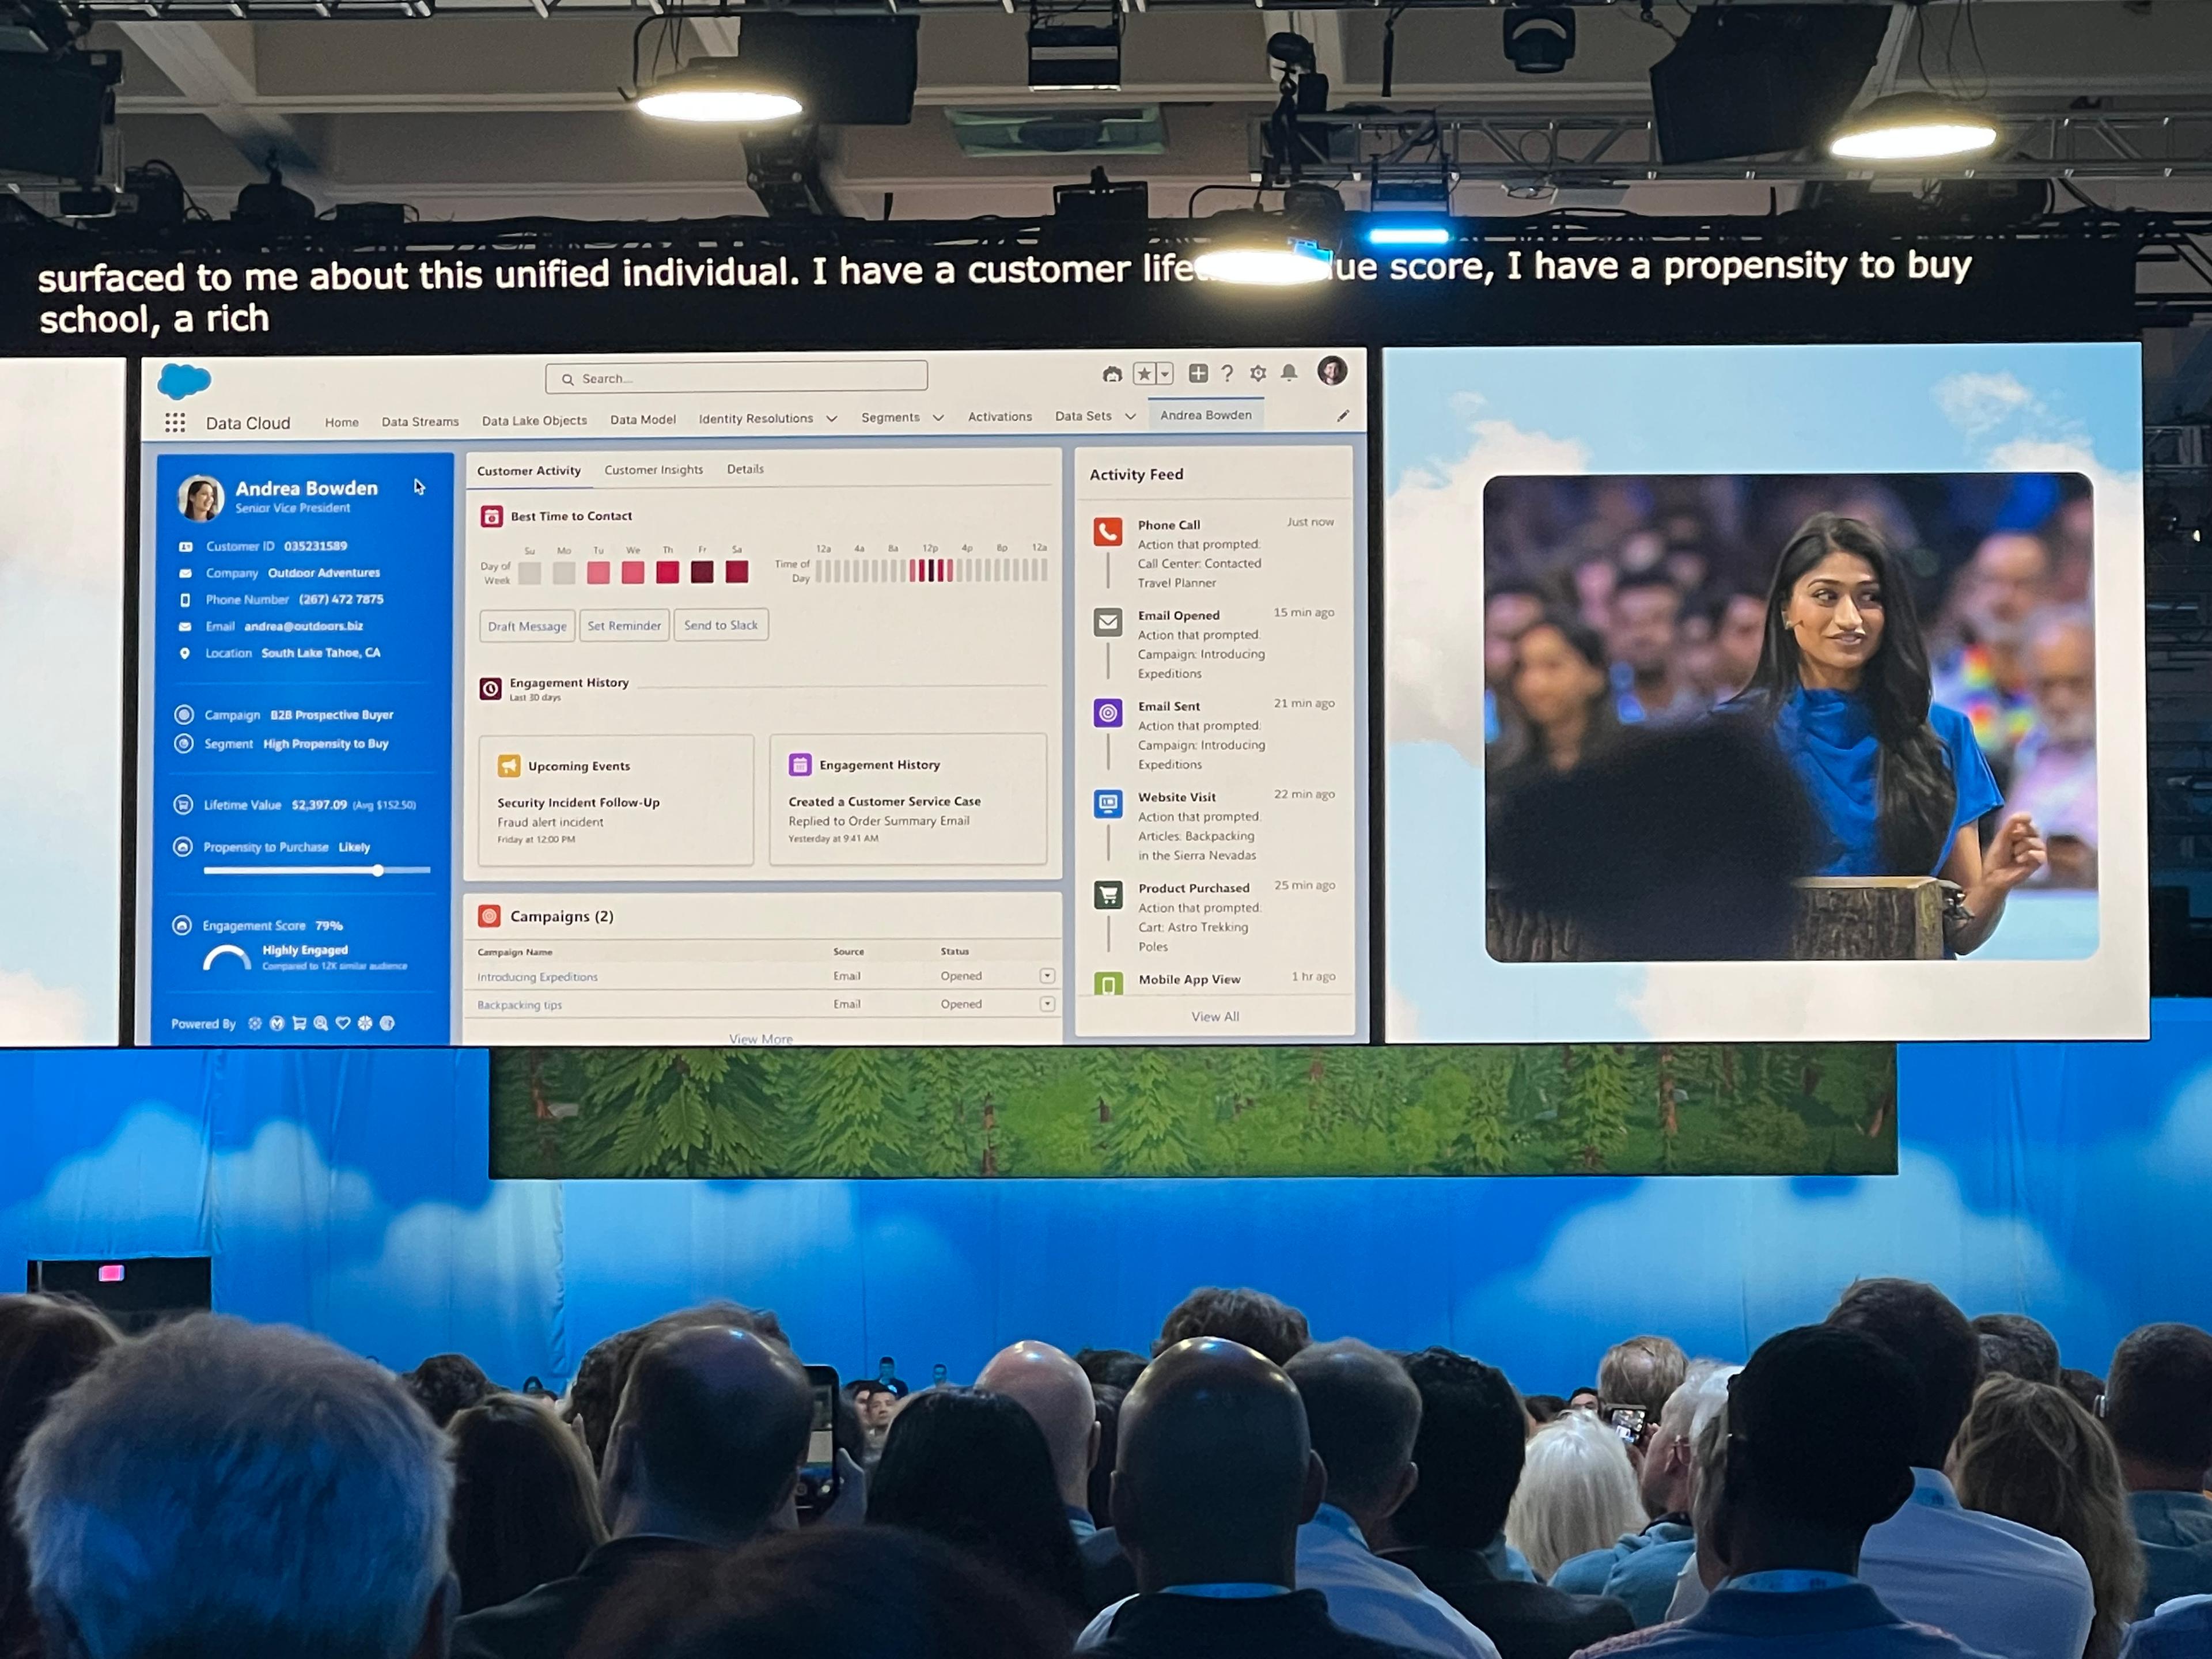Select the Andrea Bowden tab
Viewport: 2212px width, 1659px height.
[1206, 415]
